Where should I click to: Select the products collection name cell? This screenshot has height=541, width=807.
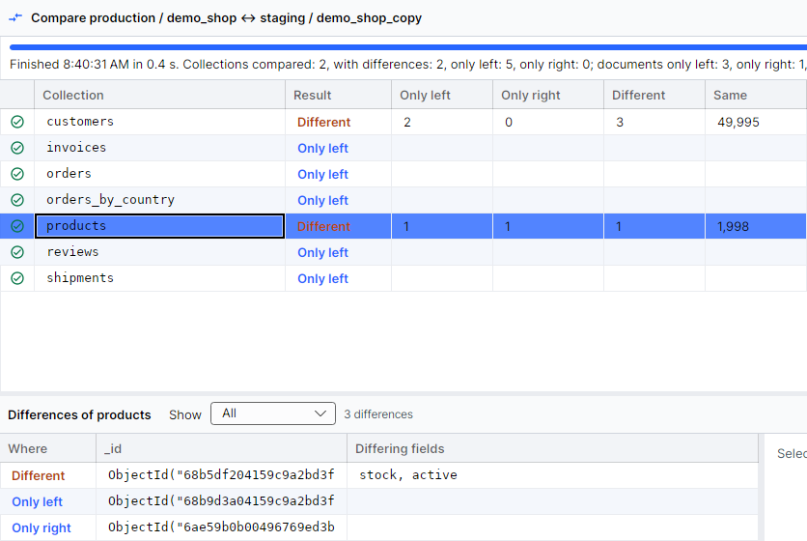[159, 226]
